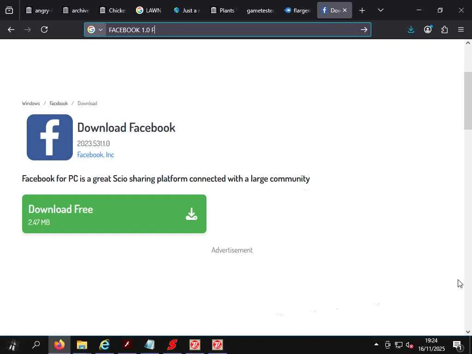
Task: Switch to the 'Chicke' tab
Action: click(112, 10)
